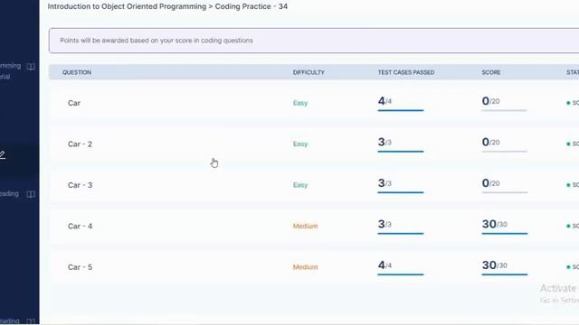
Task: Click the 3/3 test cases value for Car - 3
Action: click(384, 183)
